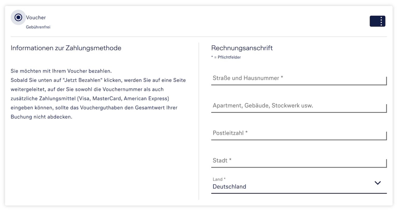Click the dotted voucher symbol top right
This screenshot has height=213, width=398.
pos(377,21)
